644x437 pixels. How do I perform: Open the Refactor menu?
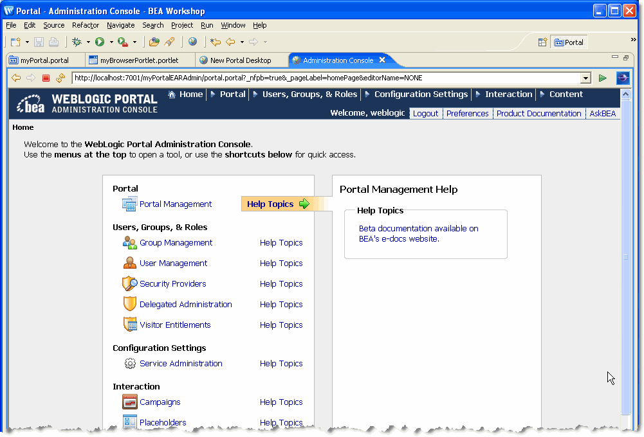pyautogui.click(x=86, y=25)
